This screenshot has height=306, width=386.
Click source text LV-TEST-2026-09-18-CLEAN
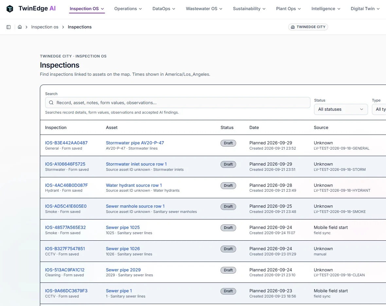coord(339,275)
